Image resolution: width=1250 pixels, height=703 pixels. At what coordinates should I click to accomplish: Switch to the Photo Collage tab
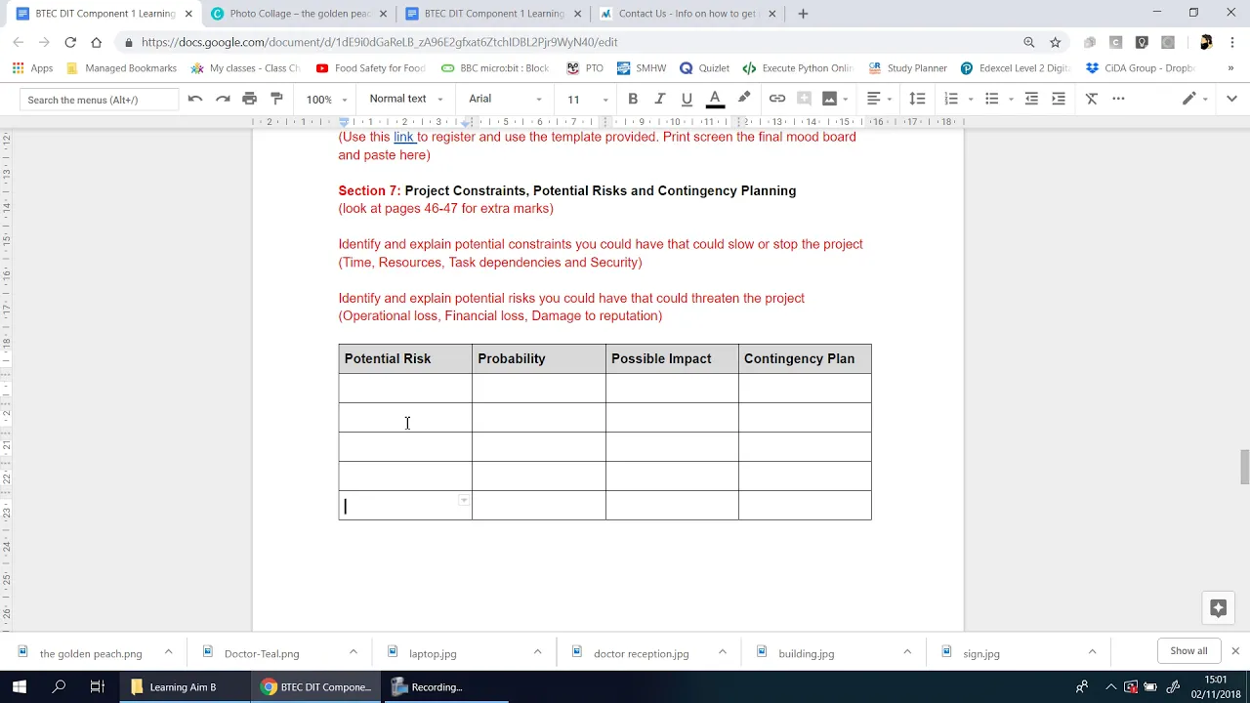[x=299, y=14]
